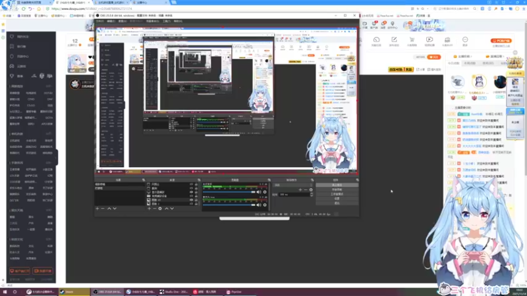Open OBS View menu
Screen dimensions: 527x296
click(x=123, y=21)
